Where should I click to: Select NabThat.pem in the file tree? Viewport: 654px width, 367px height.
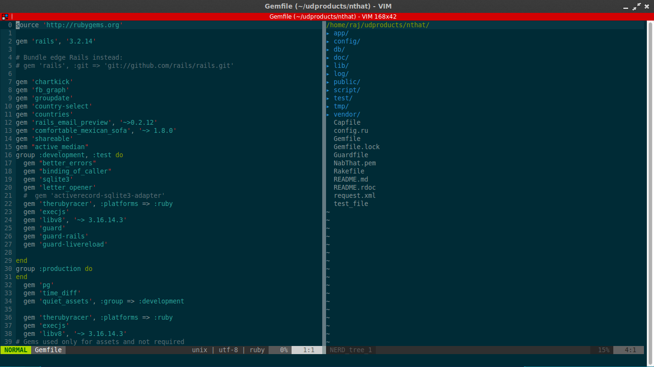355,163
